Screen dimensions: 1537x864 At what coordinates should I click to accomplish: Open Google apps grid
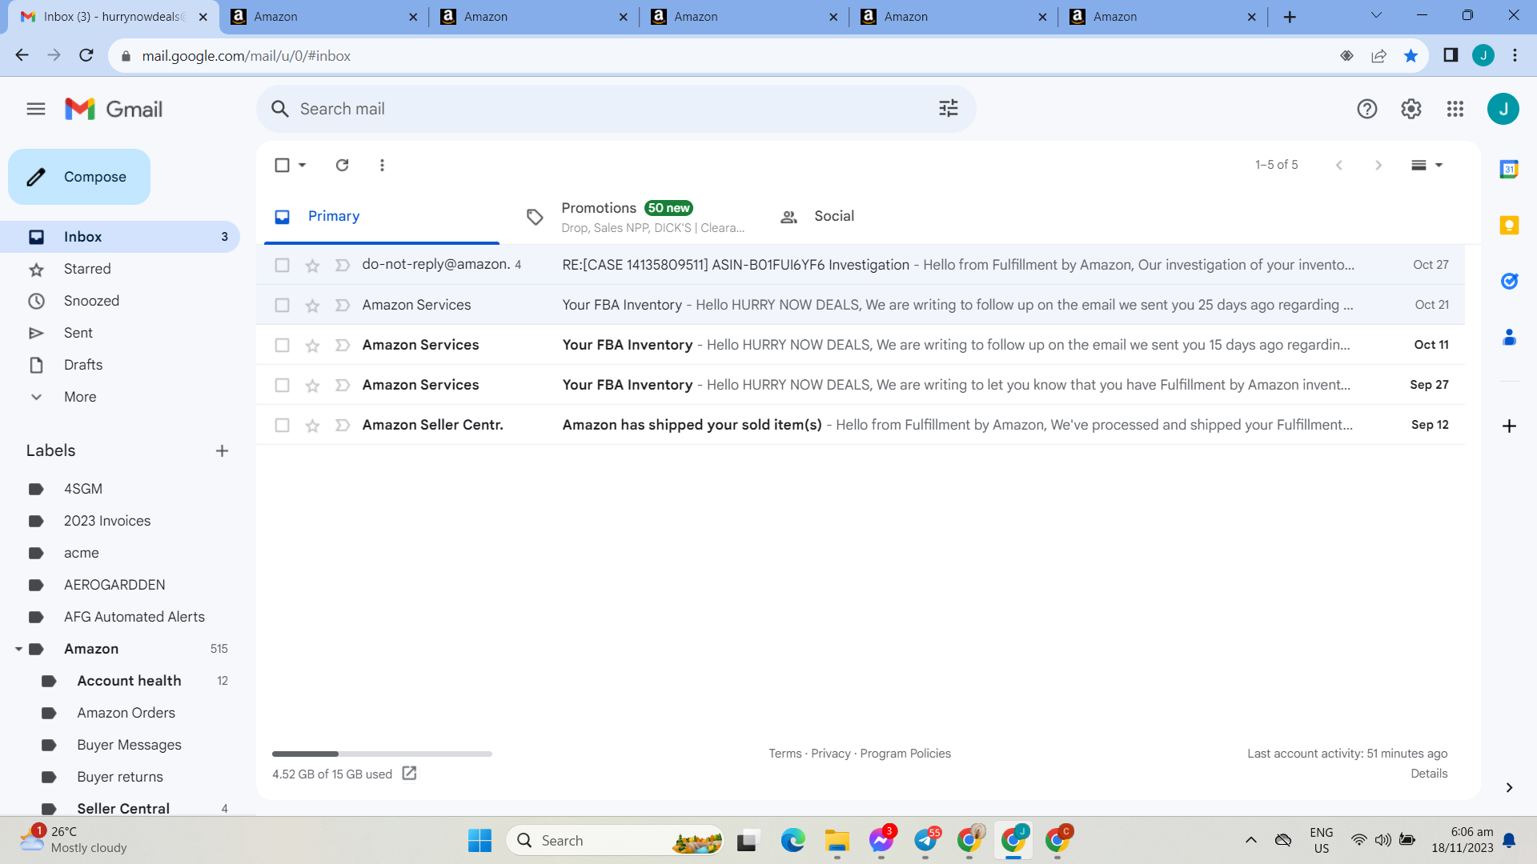(1455, 109)
